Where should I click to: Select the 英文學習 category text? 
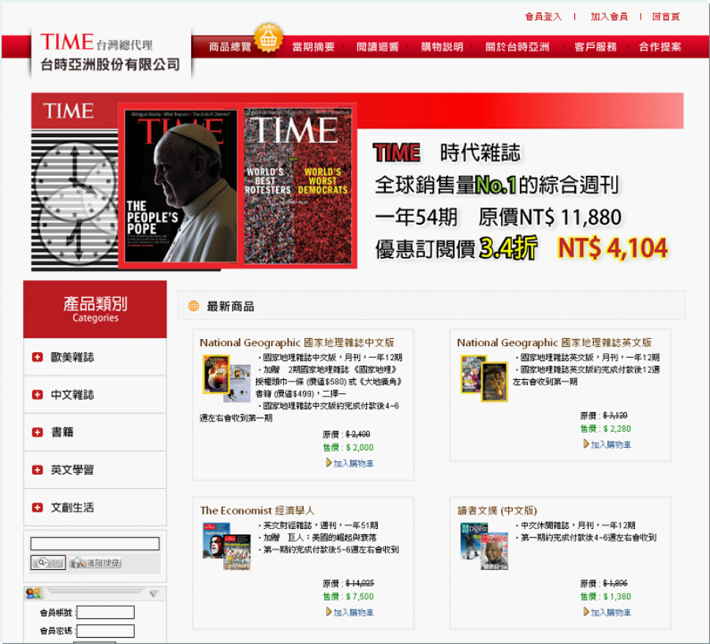[72, 470]
